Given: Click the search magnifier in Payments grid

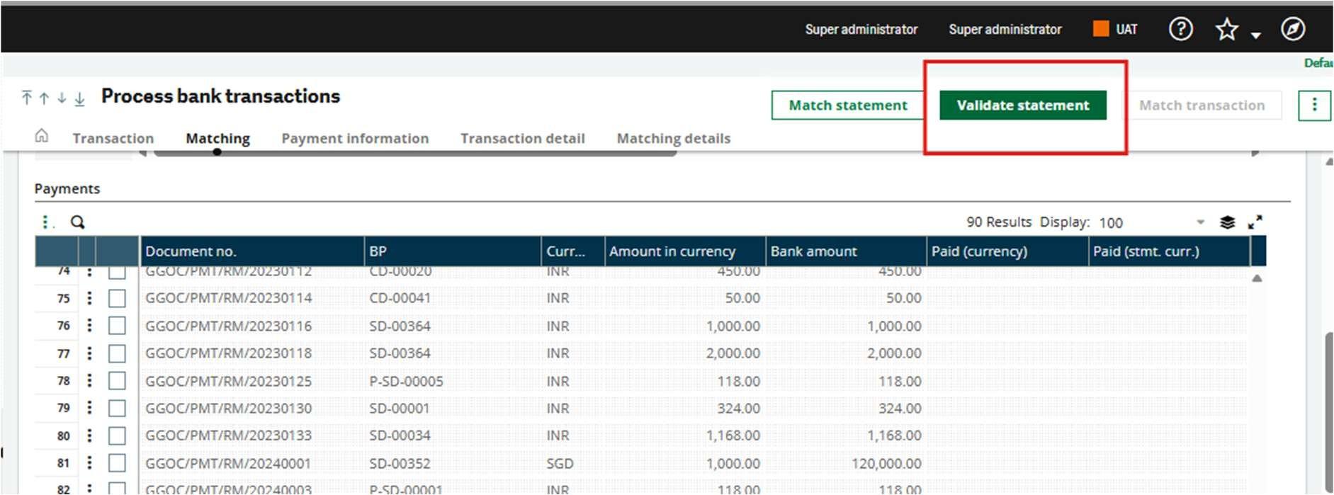Looking at the screenshot, I should (77, 222).
